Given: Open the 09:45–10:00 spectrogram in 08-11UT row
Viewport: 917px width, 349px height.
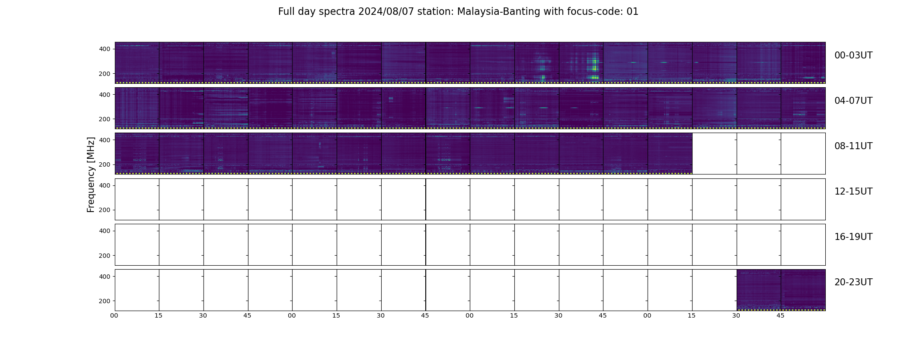Looking at the screenshot, I should click(x=448, y=154).
